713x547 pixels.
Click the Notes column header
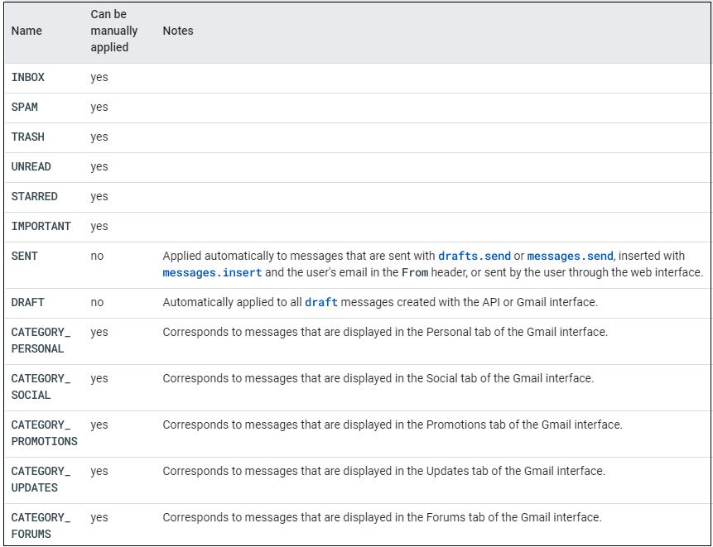tap(178, 31)
